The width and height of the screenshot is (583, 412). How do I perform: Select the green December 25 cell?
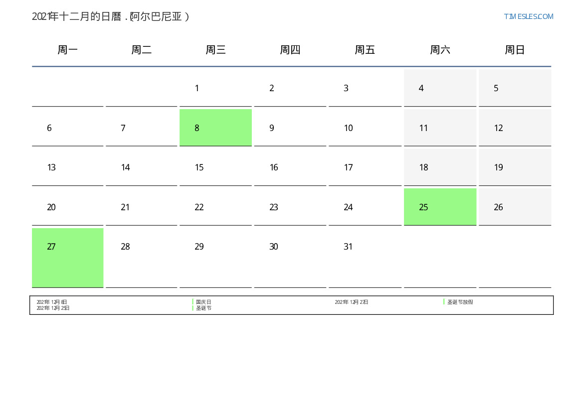440,207
